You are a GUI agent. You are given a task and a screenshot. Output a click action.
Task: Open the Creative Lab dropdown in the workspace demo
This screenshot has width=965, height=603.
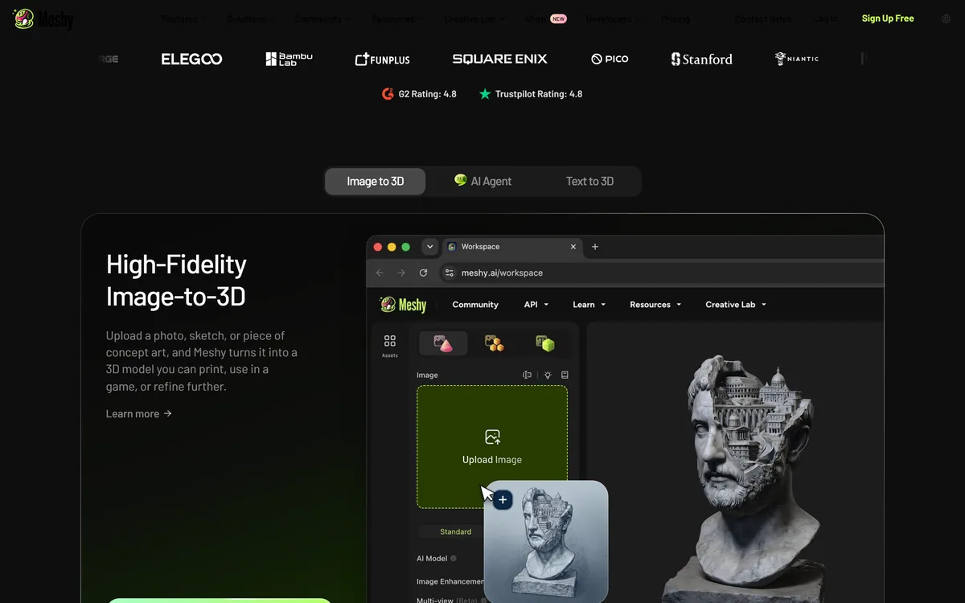click(736, 305)
